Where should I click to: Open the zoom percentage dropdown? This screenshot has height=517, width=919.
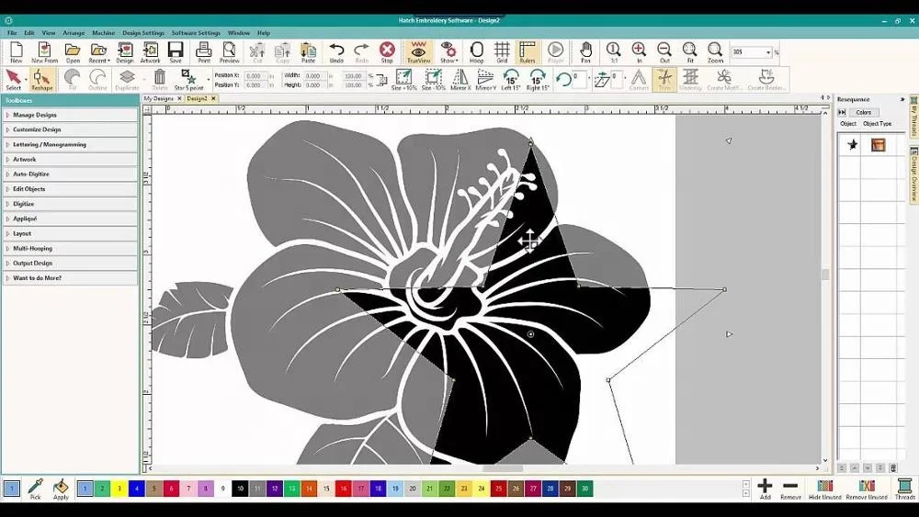pyautogui.click(x=768, y=52)
